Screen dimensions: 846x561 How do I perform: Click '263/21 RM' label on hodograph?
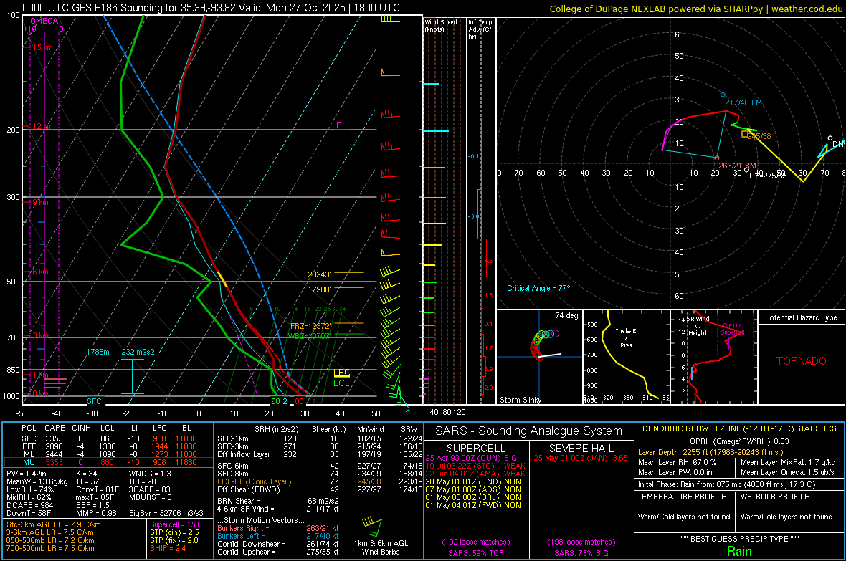[x=737, y=166]
